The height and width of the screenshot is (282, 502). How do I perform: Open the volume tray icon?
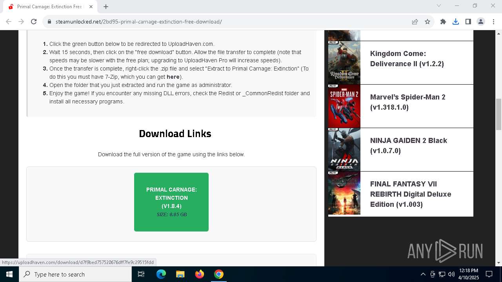click(x=451, y=274)
